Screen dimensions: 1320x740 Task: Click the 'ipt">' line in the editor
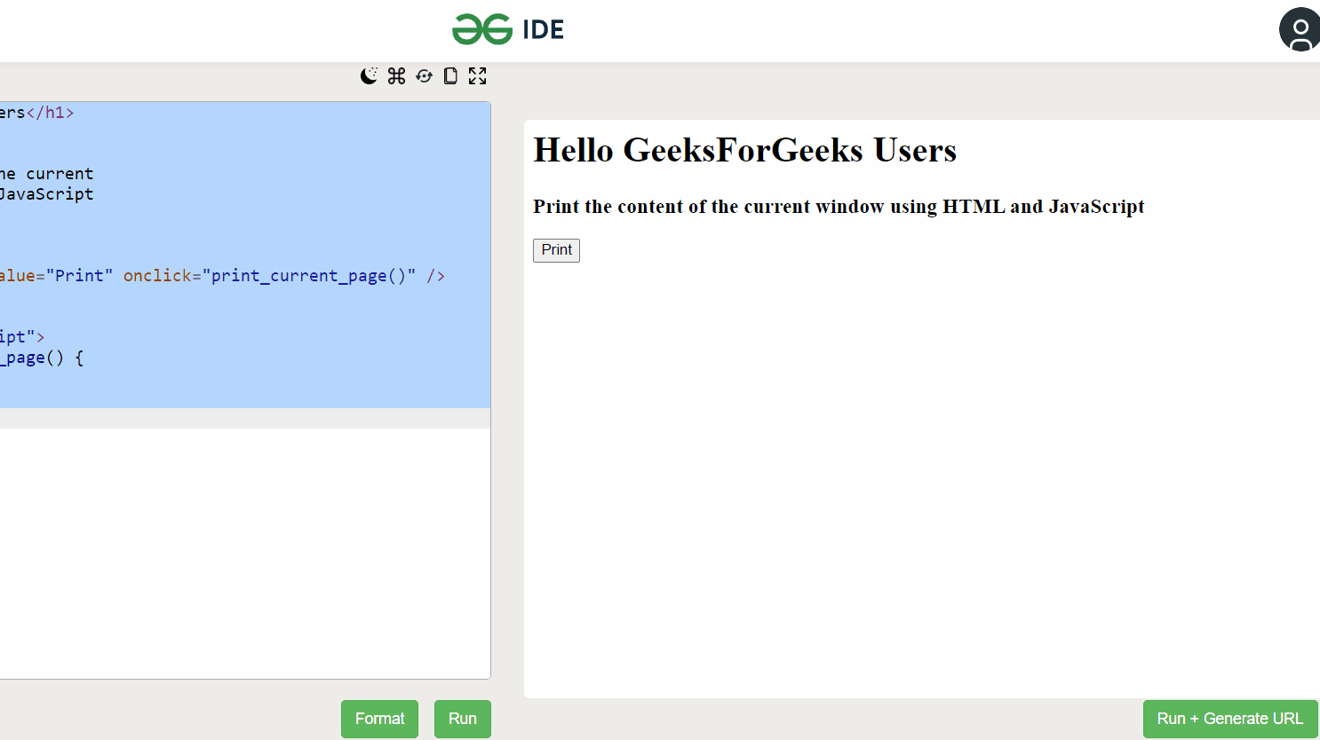click(x=22, y=337)
